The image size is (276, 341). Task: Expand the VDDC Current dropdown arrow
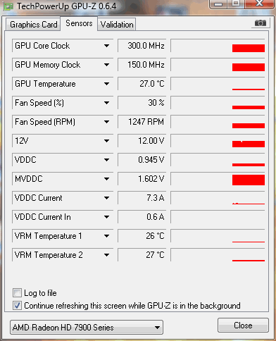point(106,198)
